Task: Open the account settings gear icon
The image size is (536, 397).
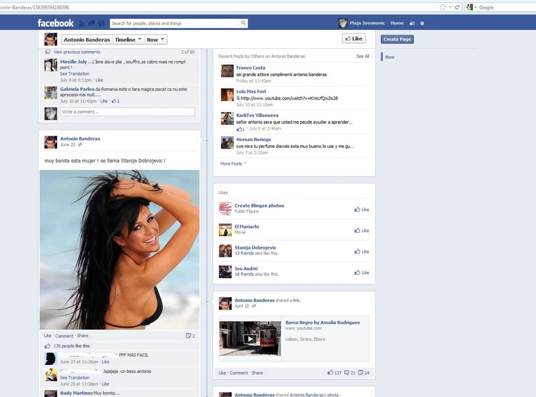Action: (421, 23)
